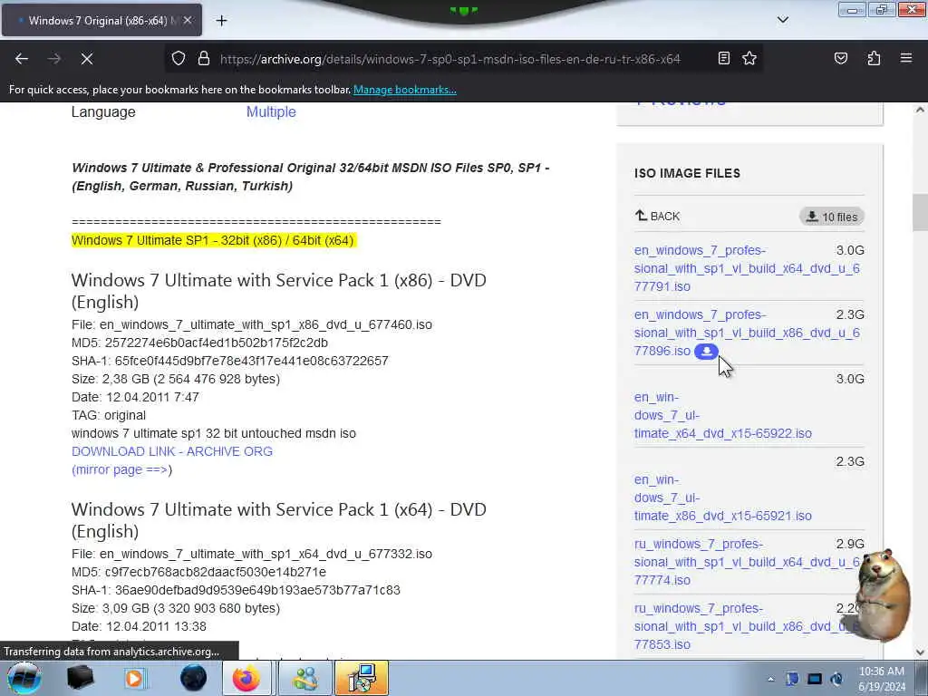The width and height of the screenshot is (928, 696).
Task: Expand the list all tabs chevron
Action: (x=782, y=20)
